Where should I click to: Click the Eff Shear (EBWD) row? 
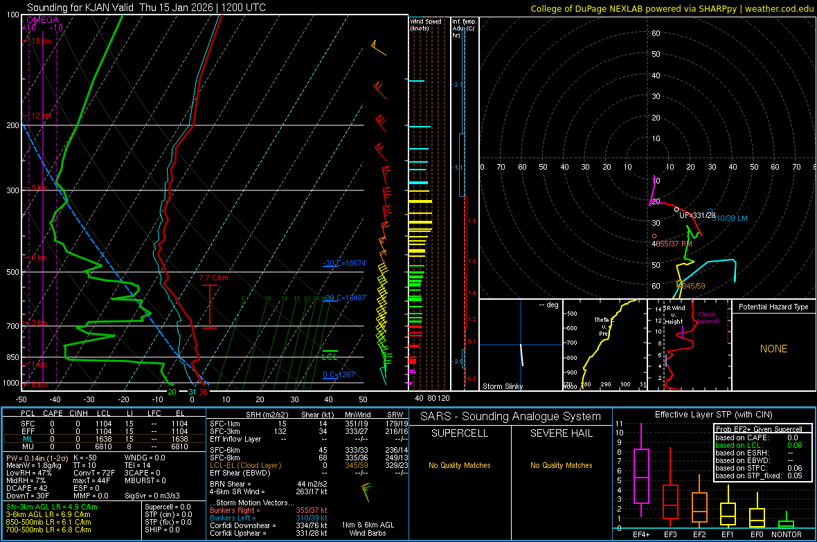click(x=309, y=473)
